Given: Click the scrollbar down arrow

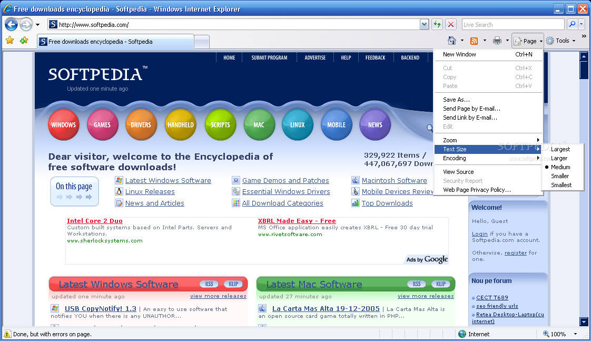Looking at the screenshot, I should [x=584, y=321].
